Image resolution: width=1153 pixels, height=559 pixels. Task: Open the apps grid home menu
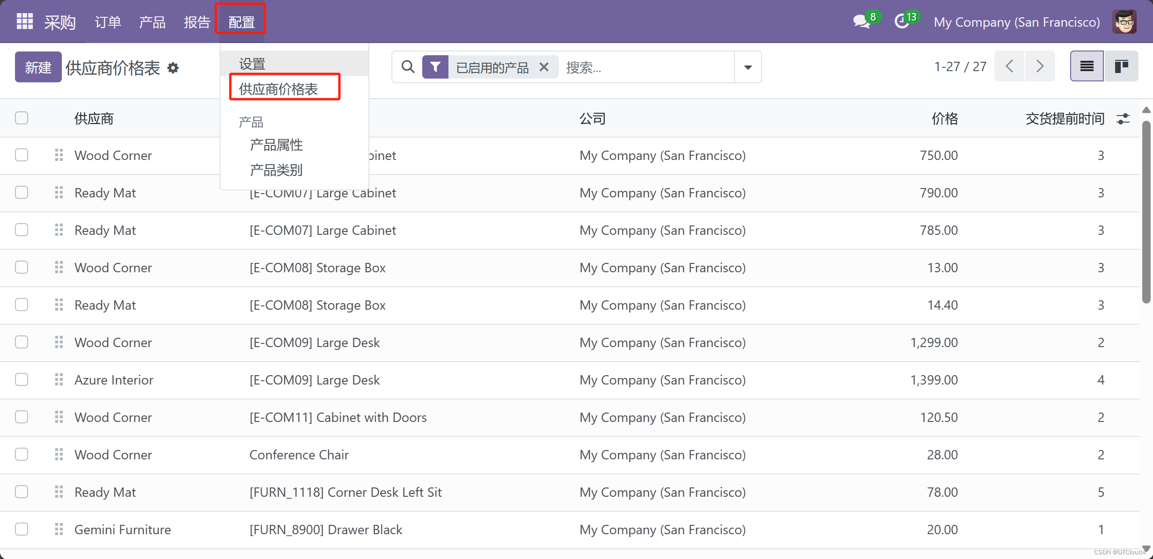tap(24, 22)
